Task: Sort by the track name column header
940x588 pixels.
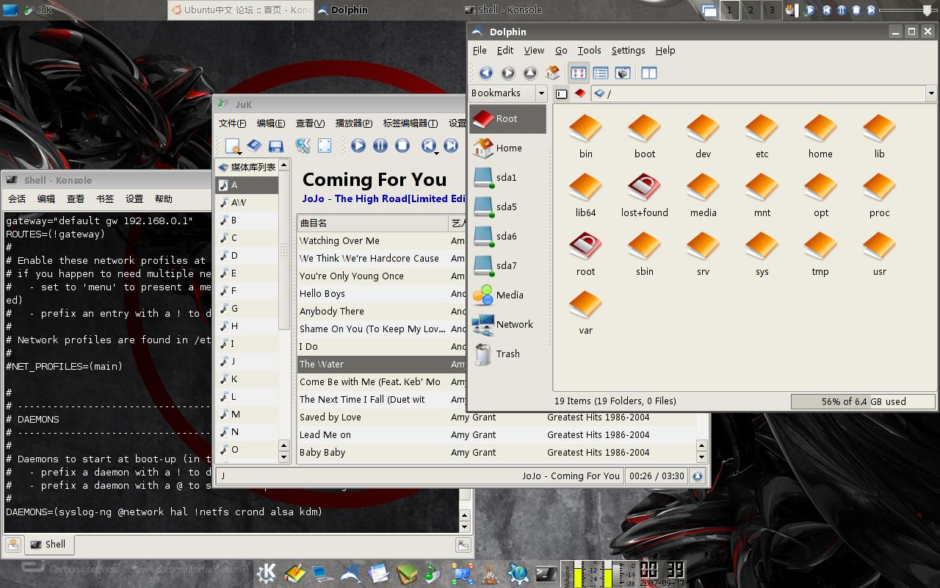Action: click(x=372, y=223)
